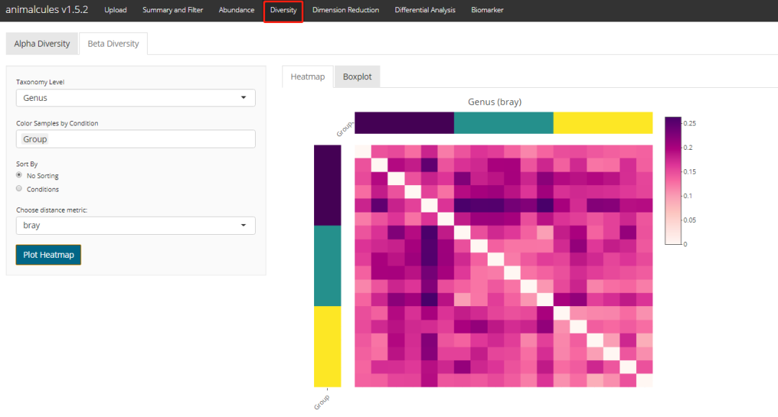Select the Beta Diversity tab
This screenshot has height=417, width=778.
113,44
